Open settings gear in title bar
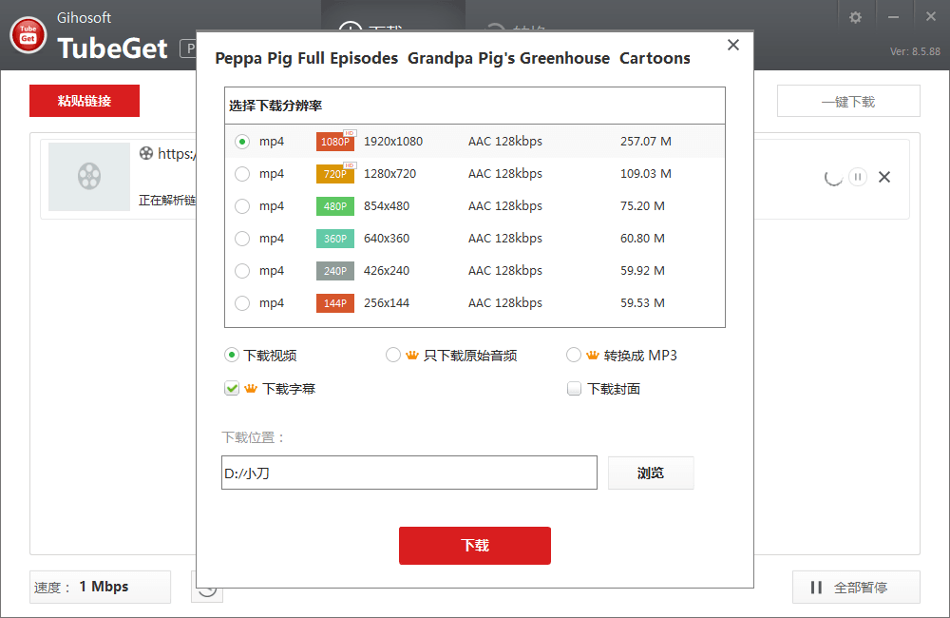Viewport: 950px width, 618px height. pos(855,17)
